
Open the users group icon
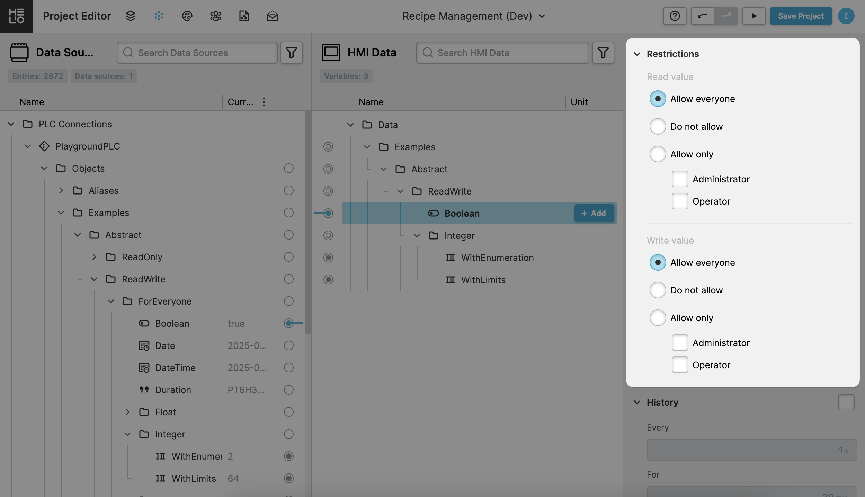[x=216, y=16]
